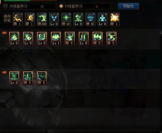The width and height of the screenshot is (162, 133).
Task: Click the EX pillars TP skill at Lv 0
Action: [84, 39]
